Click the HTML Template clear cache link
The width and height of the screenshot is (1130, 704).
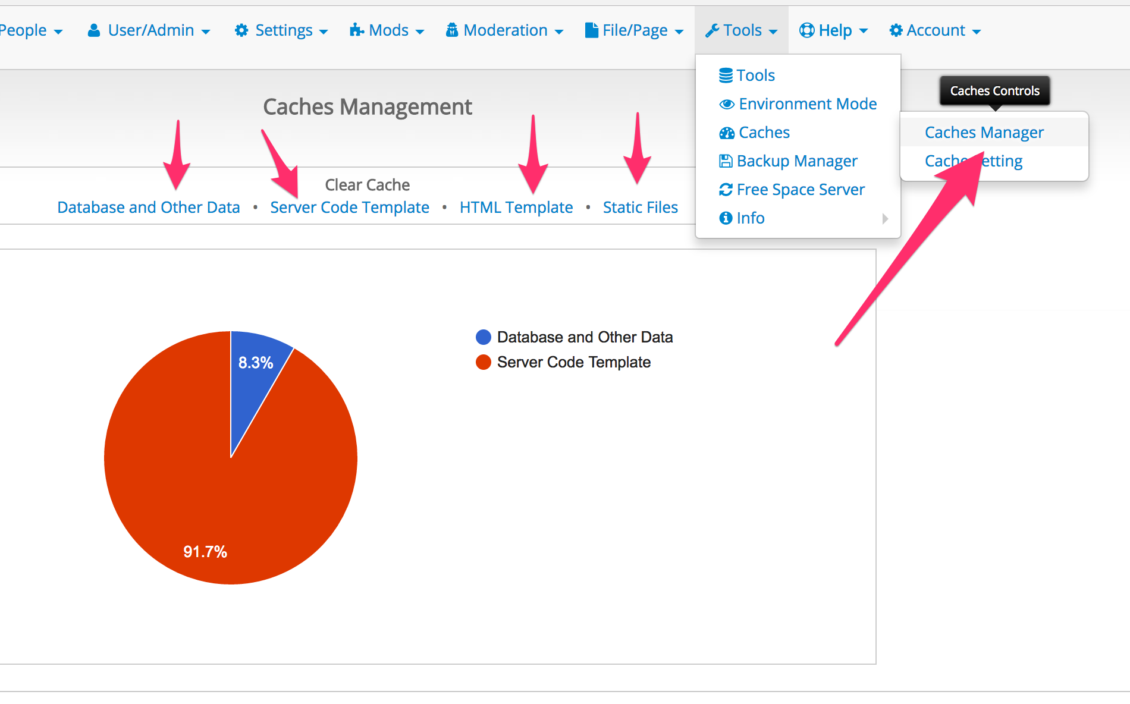(516, 208)
